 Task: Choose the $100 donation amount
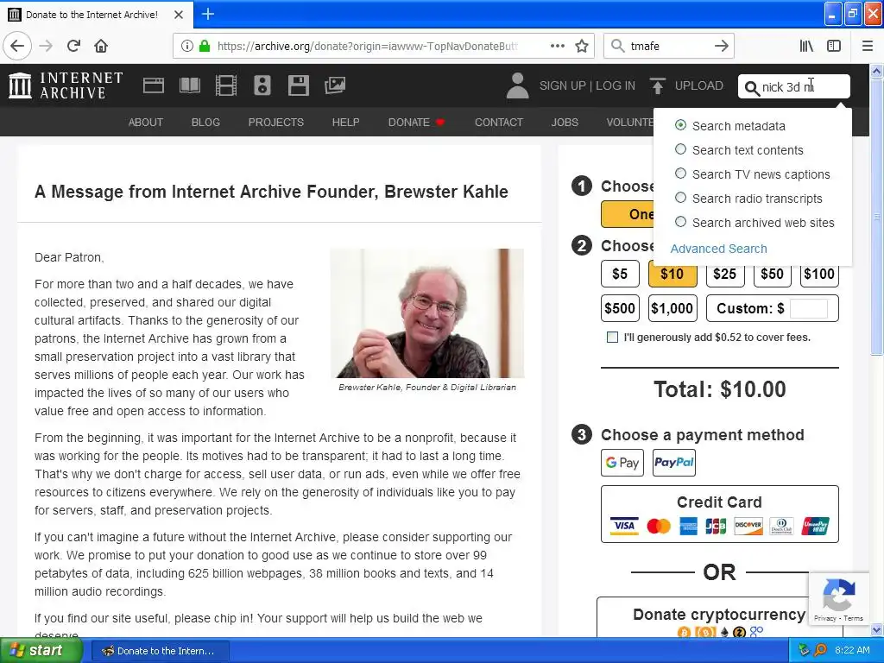click(819, 274)
